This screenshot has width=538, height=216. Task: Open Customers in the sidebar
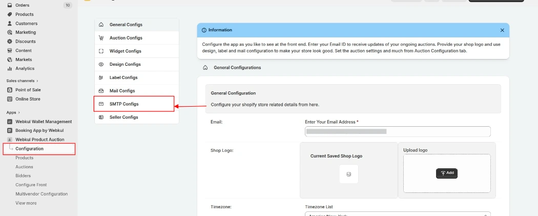click(27, 24)
